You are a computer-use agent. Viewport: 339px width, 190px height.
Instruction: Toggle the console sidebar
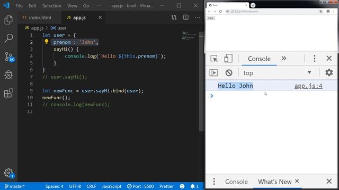coord(213,73)
